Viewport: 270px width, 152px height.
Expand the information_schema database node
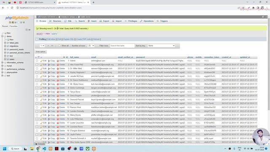click(2, 62)
